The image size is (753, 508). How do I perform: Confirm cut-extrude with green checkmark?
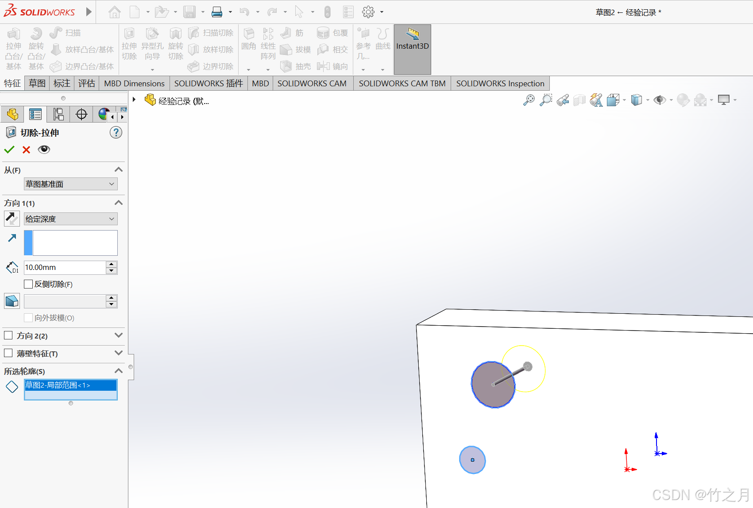(9, 150)
